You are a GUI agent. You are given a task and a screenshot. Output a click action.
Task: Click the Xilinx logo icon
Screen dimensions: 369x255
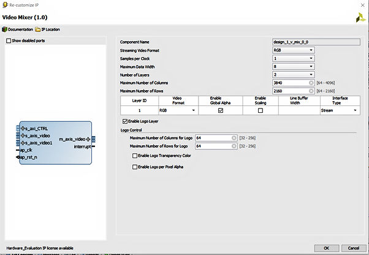point(361,18)
